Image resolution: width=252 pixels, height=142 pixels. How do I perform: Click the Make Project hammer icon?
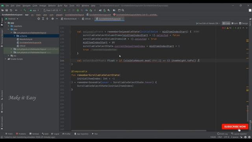(x=25, y=10)
